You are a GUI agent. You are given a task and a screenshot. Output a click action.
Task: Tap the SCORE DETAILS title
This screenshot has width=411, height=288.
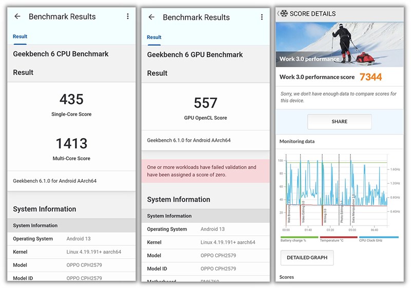[x=312, y=14]
